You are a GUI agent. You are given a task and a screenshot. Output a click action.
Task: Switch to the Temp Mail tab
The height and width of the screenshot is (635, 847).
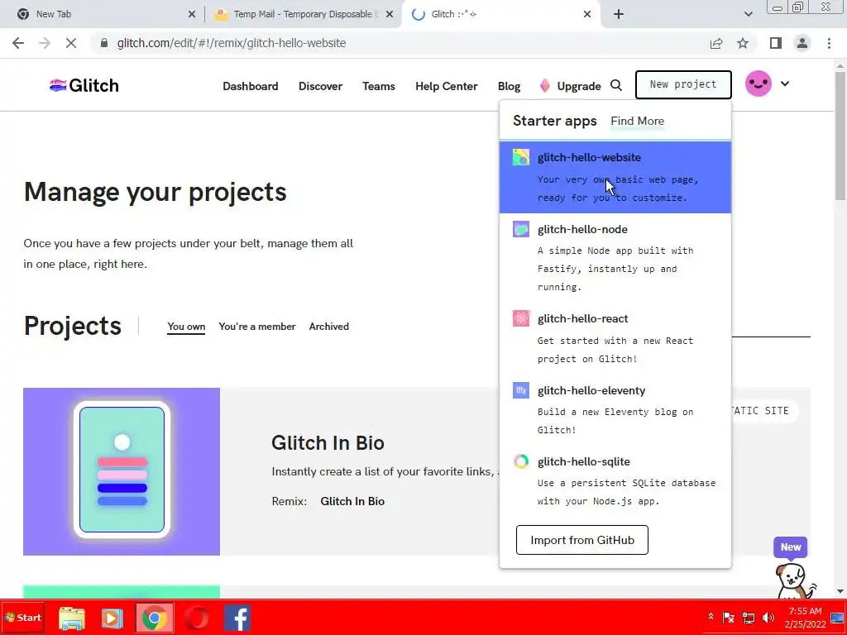pyautogui.click(x=303, y=14)
